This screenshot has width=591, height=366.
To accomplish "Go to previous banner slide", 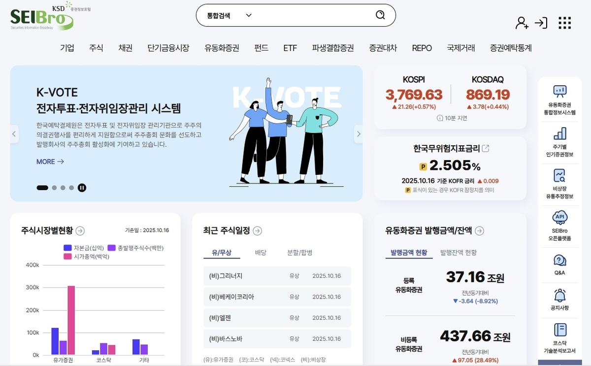I will click(x=14, y=134).
